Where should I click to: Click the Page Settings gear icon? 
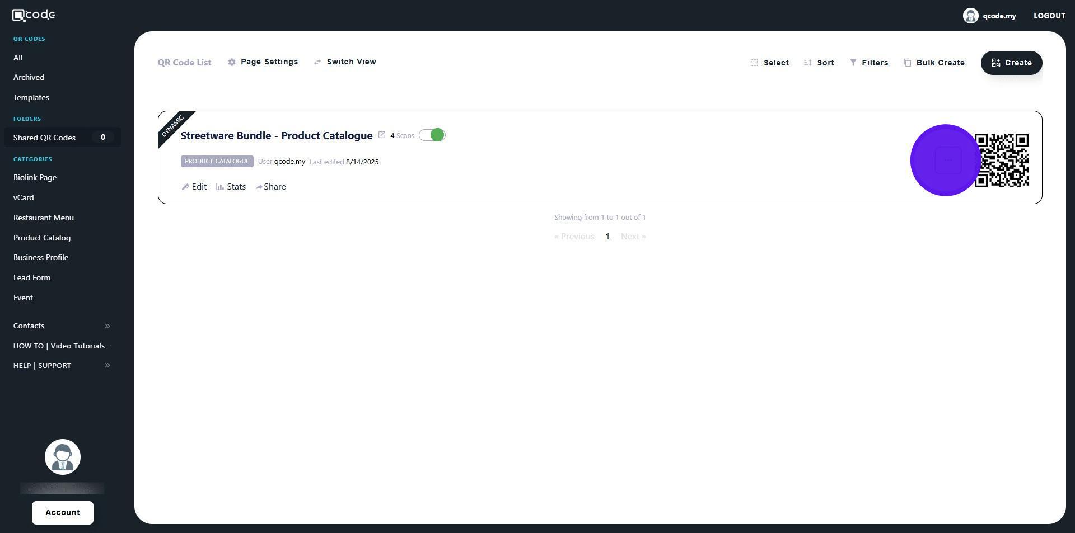(232, 62)
